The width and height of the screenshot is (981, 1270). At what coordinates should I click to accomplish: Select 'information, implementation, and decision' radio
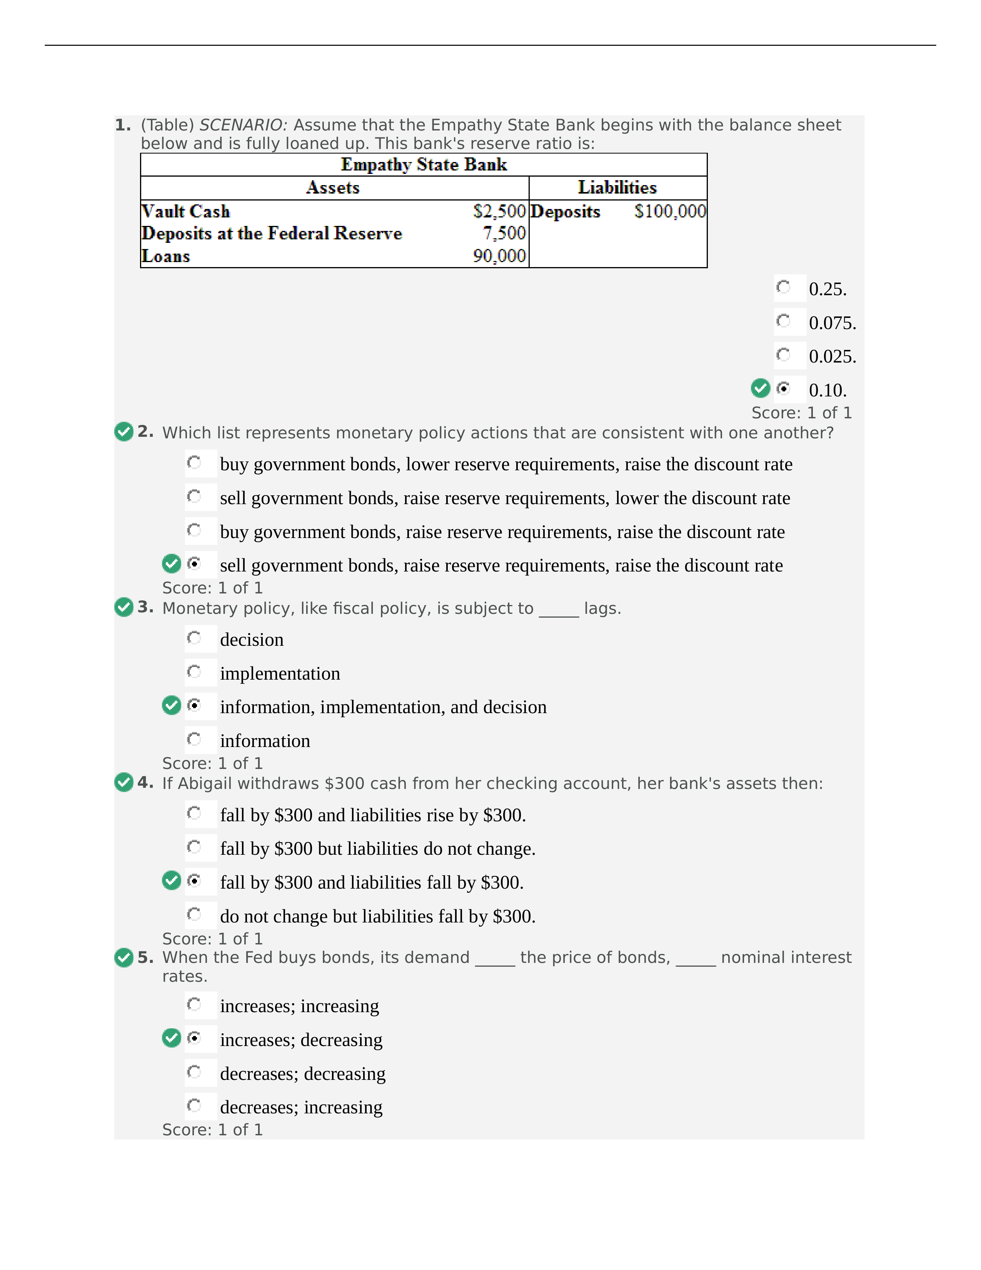point(194,706)
